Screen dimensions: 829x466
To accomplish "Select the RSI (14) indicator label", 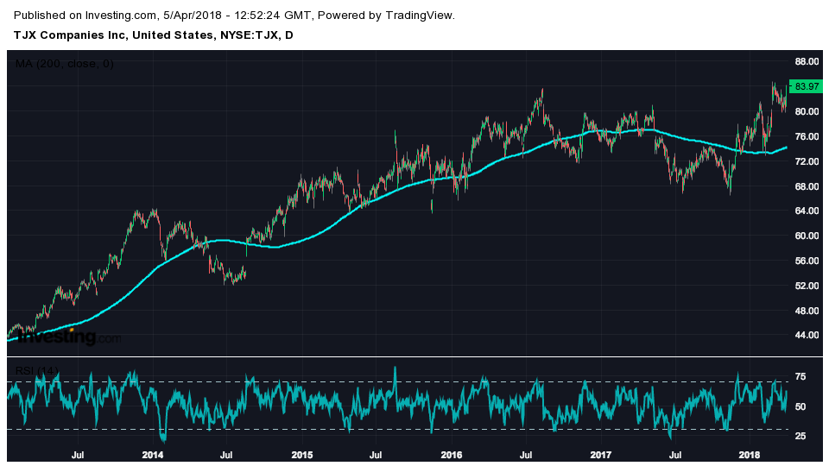I will point(36,371).
